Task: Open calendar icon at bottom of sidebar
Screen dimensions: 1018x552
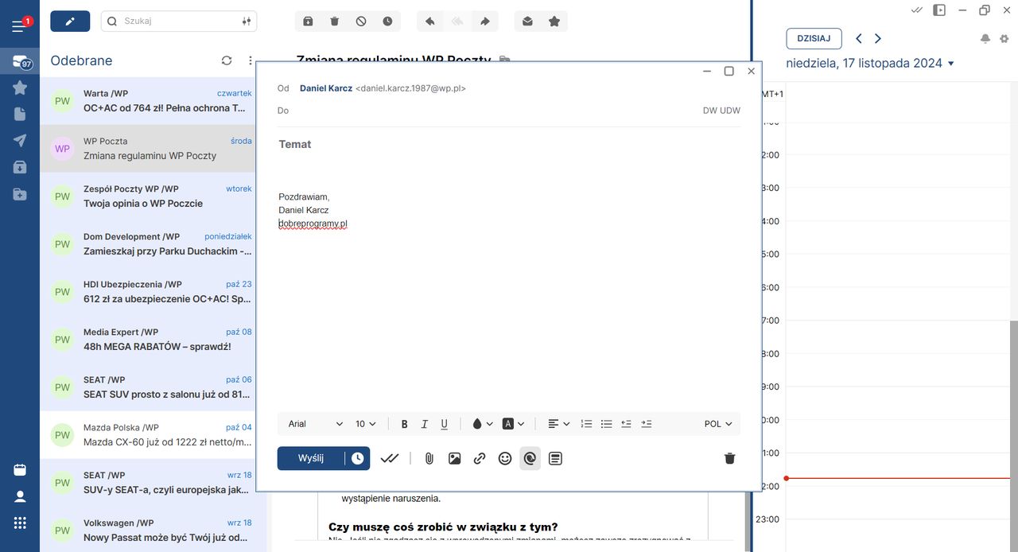Action: [x=20, y=470]
